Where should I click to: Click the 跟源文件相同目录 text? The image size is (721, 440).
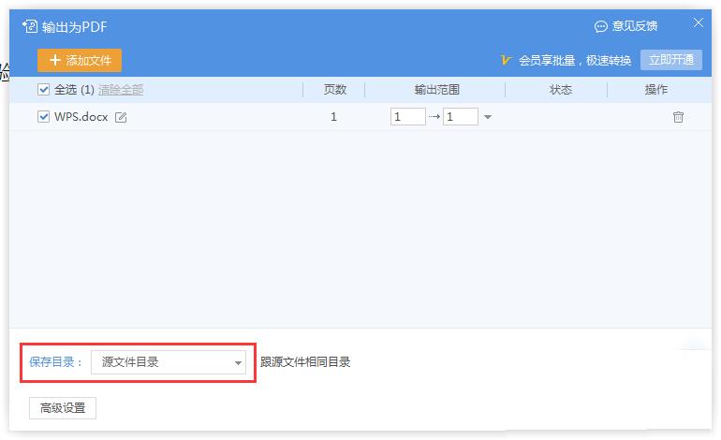tap(305, 362)
